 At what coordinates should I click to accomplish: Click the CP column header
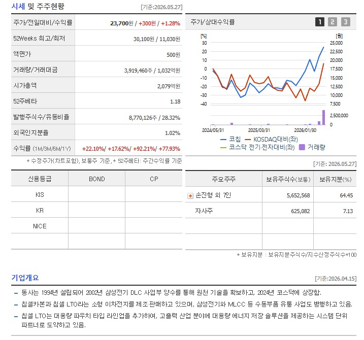click(154, 179)
